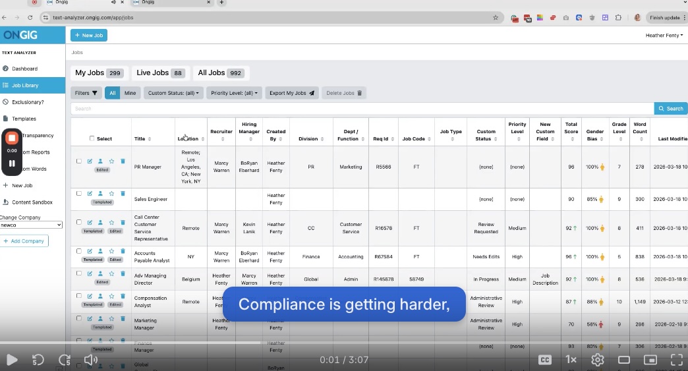Pause the screen recording
688x371 pixels.
(12, 163)
